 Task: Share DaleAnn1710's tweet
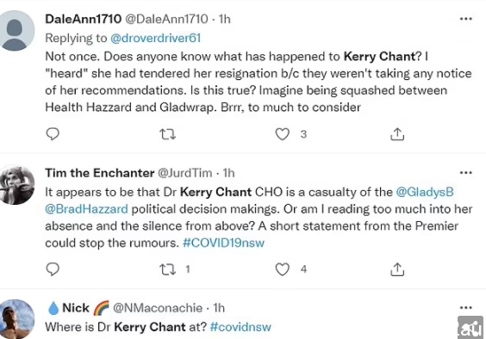coord(397,134)
